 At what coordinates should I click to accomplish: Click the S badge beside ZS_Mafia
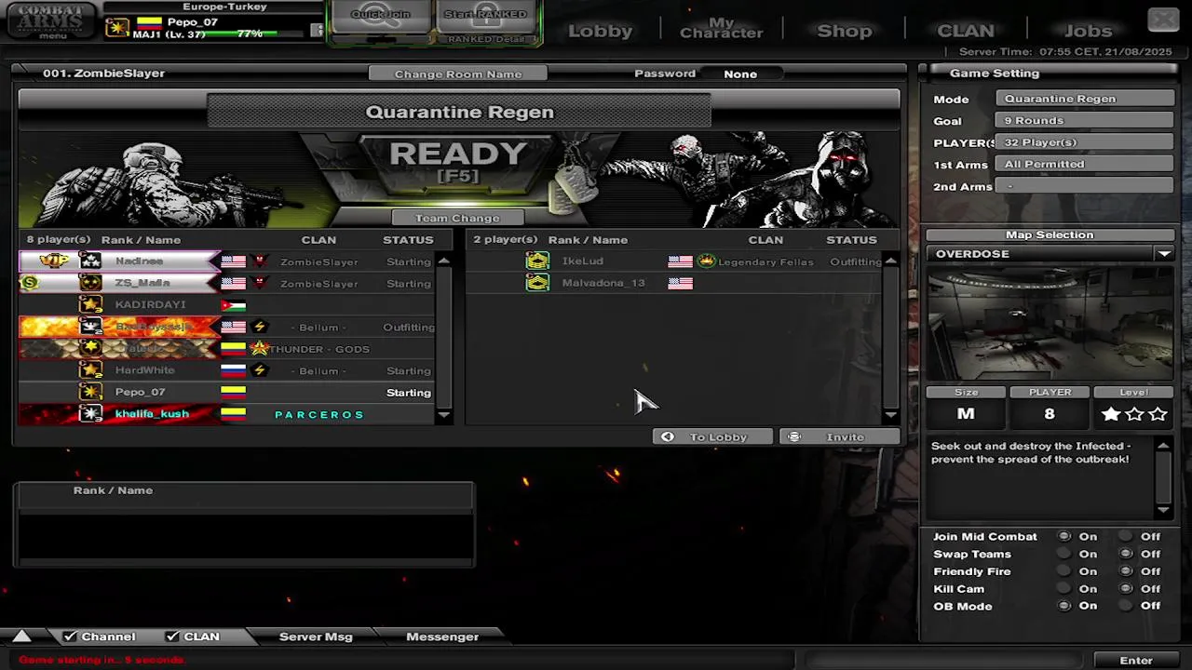pyautogui.click(x=30, y=283)
